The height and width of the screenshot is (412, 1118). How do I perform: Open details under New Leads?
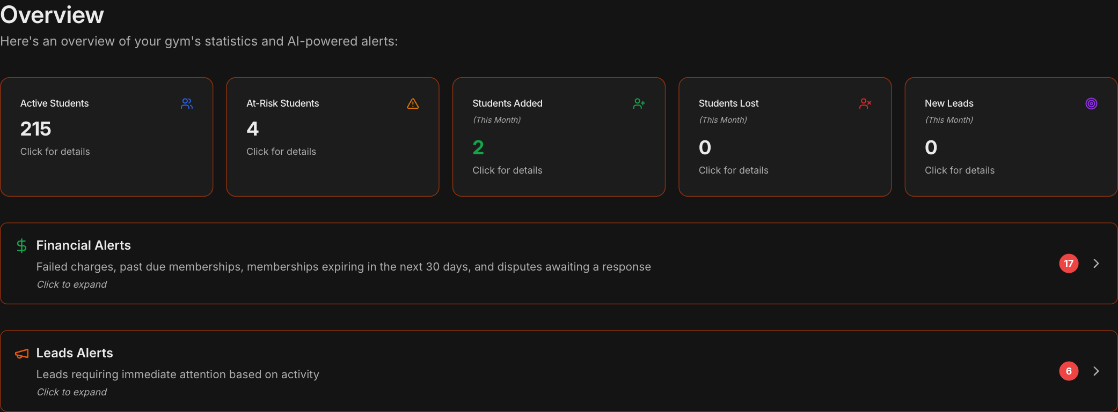960,170
